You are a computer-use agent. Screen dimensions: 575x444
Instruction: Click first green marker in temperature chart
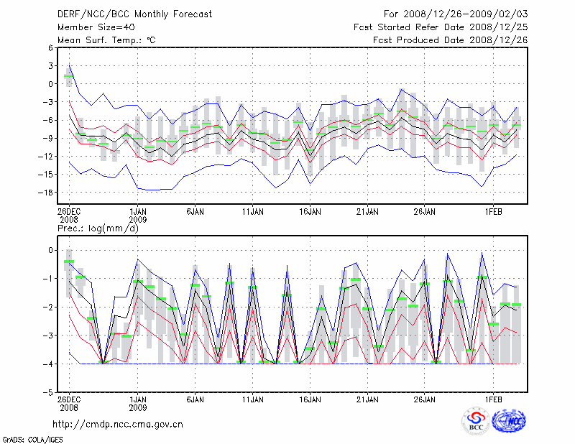(x=69, y=76)
